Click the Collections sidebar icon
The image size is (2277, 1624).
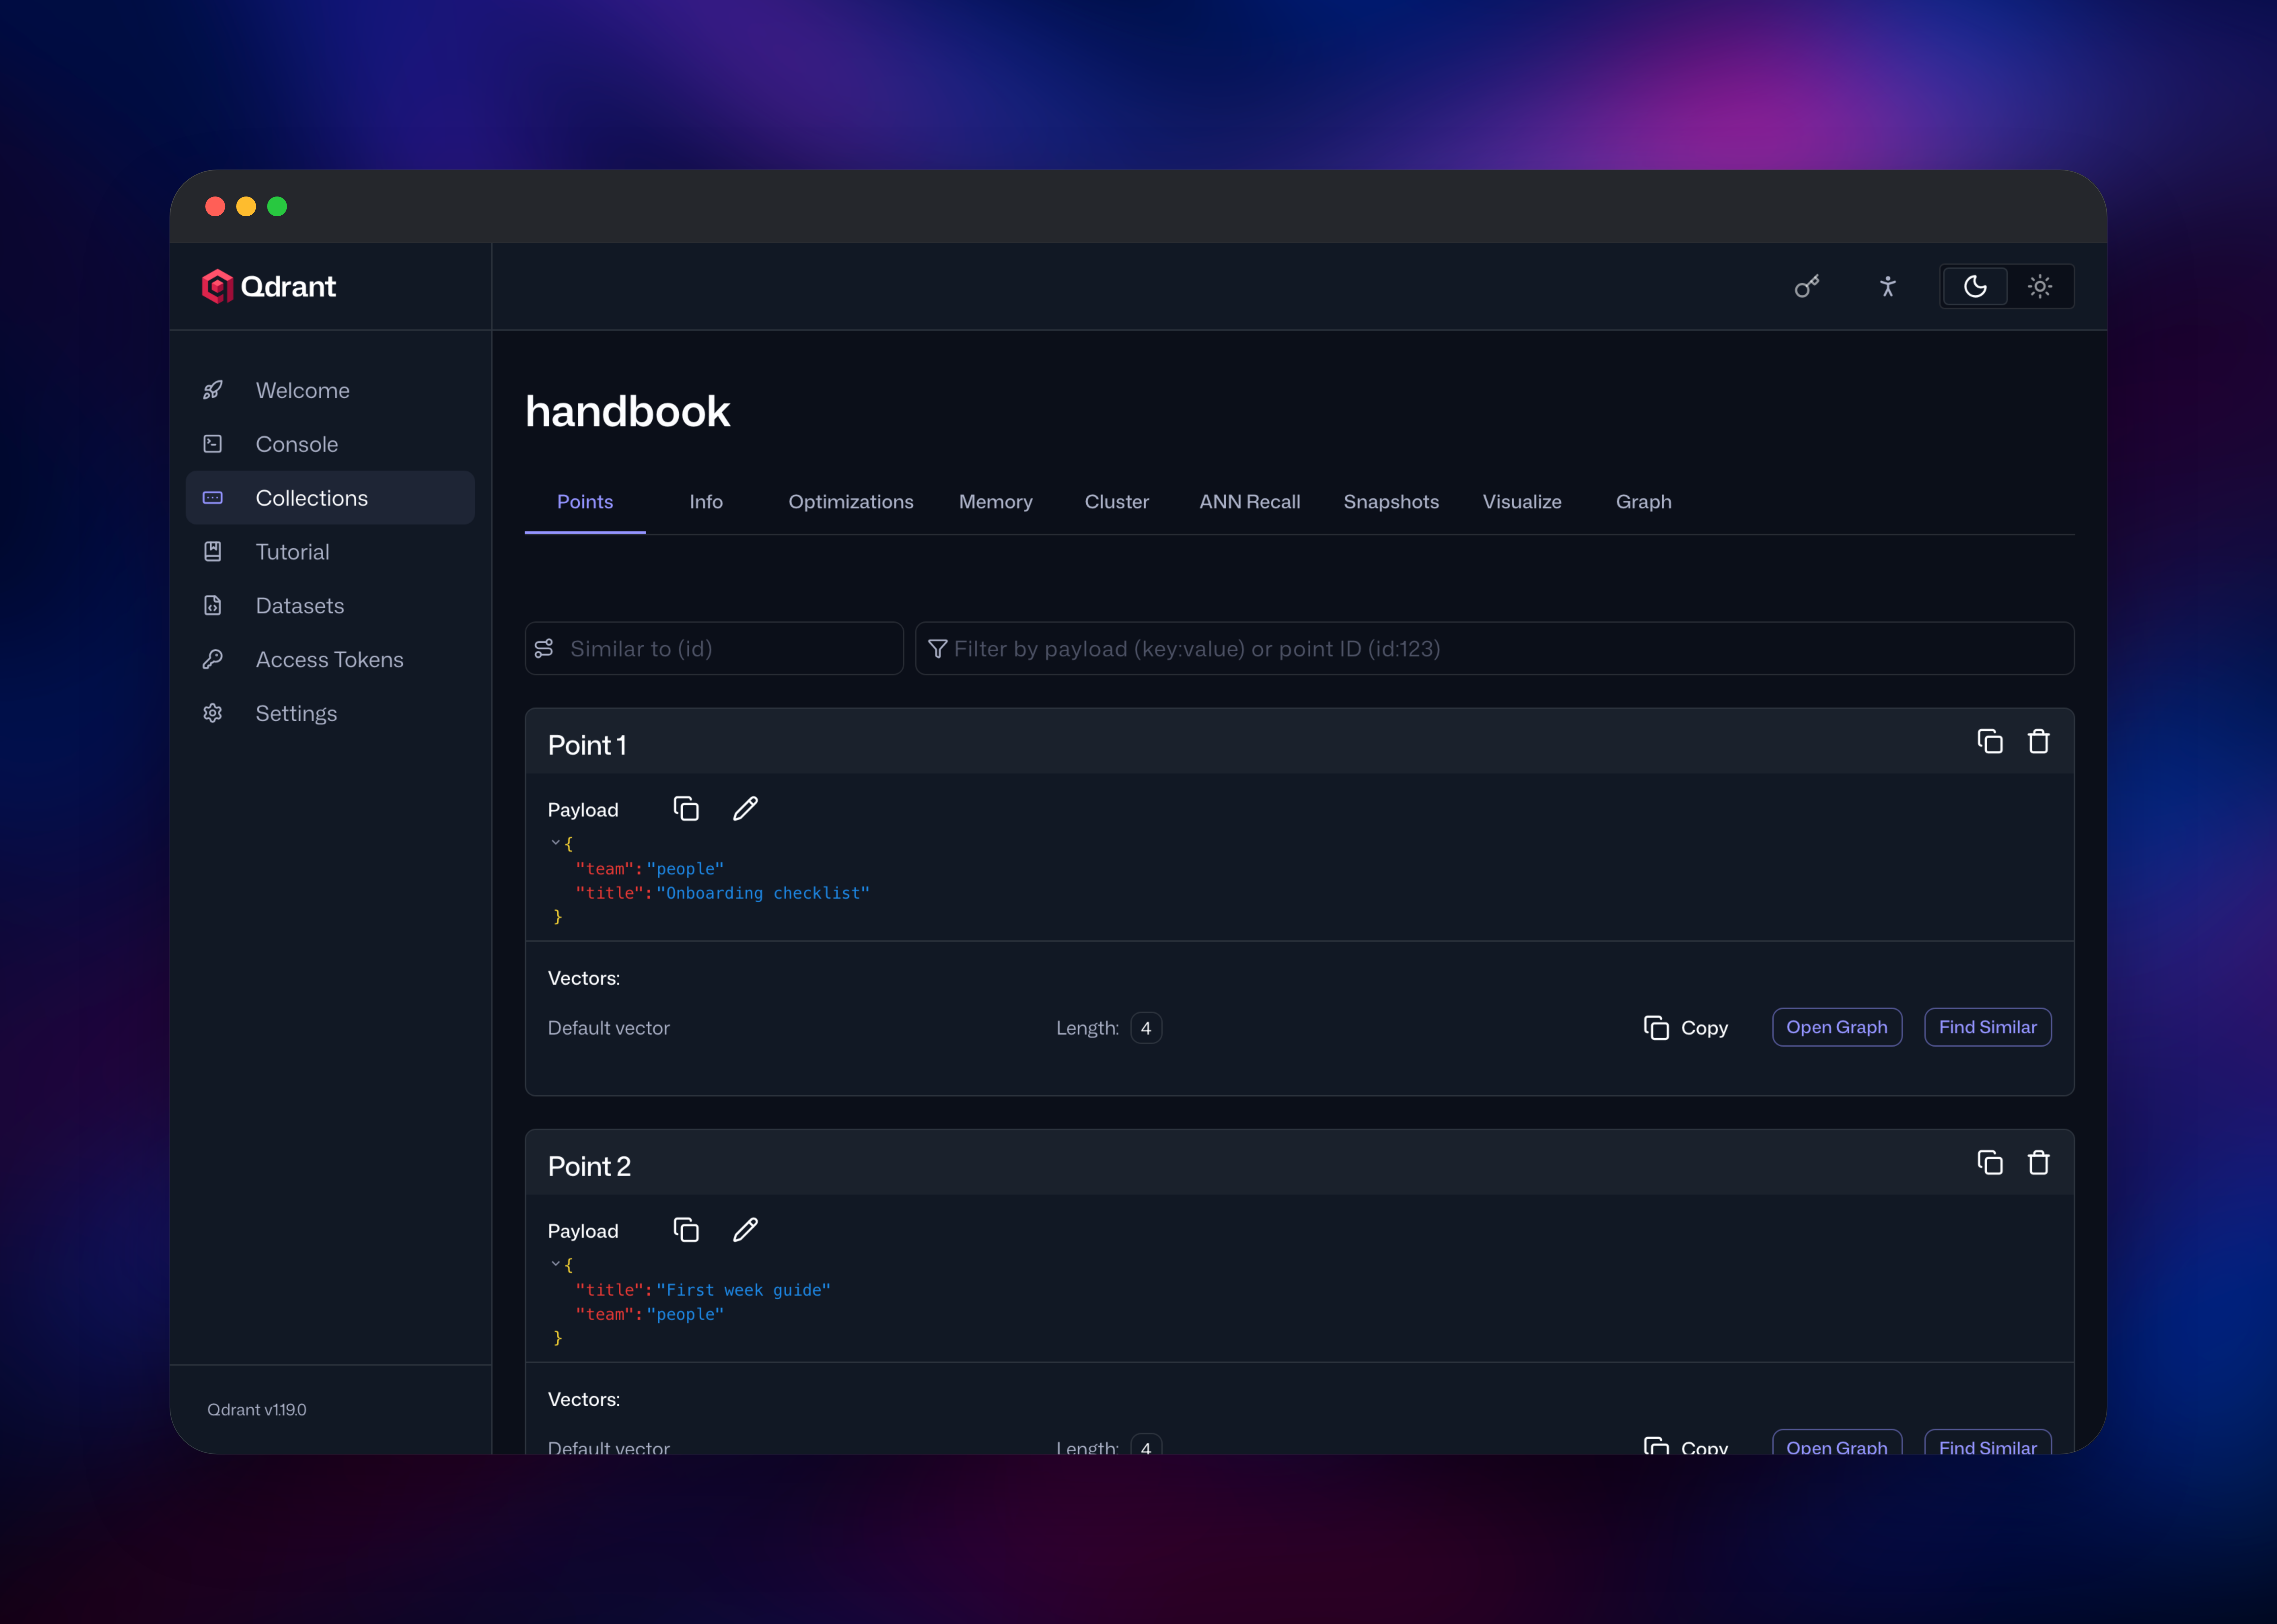[213, 498]
